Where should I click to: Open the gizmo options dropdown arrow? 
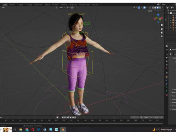coord(141,8)
